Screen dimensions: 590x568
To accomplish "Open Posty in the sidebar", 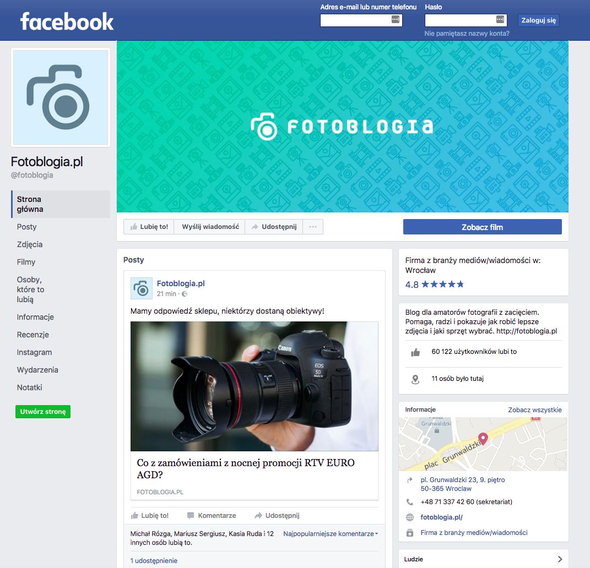I will point(26,227).
